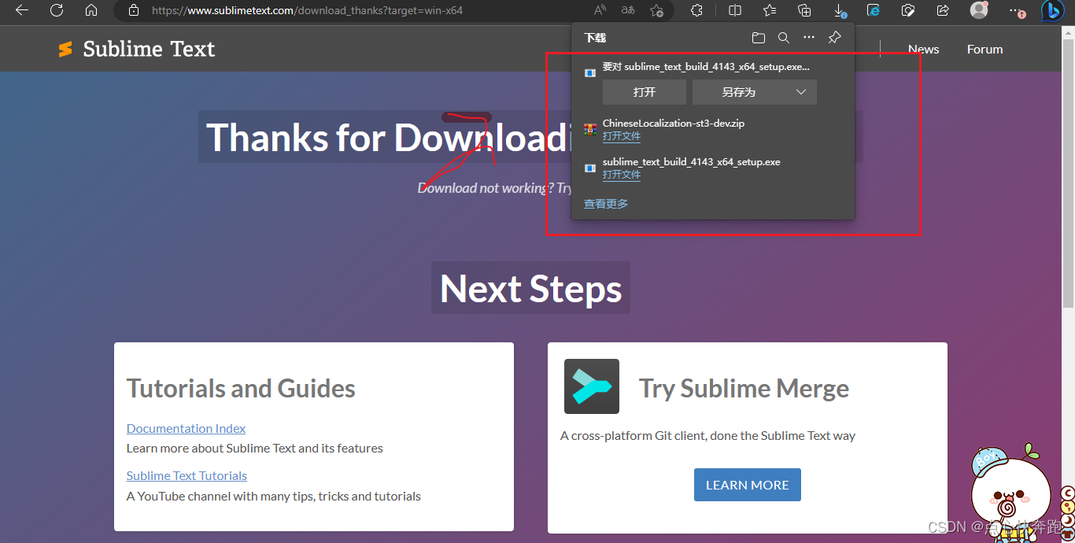The image size is (1075, 543).
Task: View site info via the lock icon
Action: pyautogui.click(x=134, y=10)
